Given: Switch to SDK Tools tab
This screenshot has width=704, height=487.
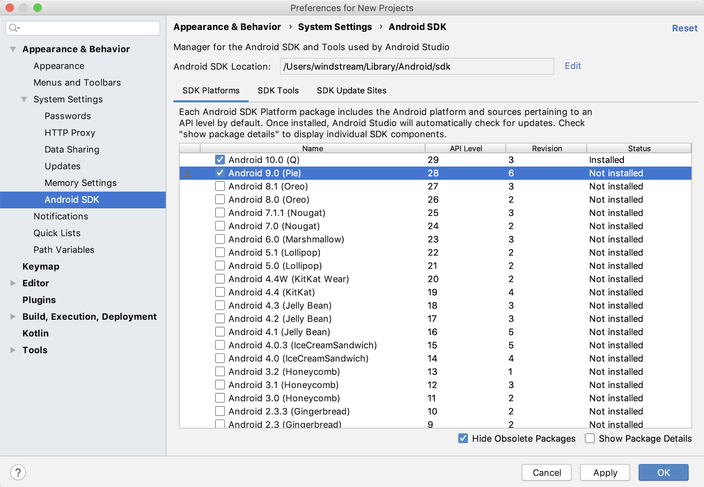Looking at the screenshot, I should coord(278,91).
